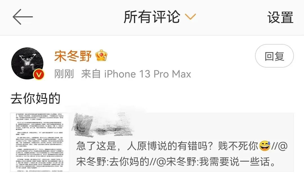The image size is (304, 179).
Task: Tap 来自 iPhone 13 Pro Max source
Action: pyautogui.click(x=136, y=74)
